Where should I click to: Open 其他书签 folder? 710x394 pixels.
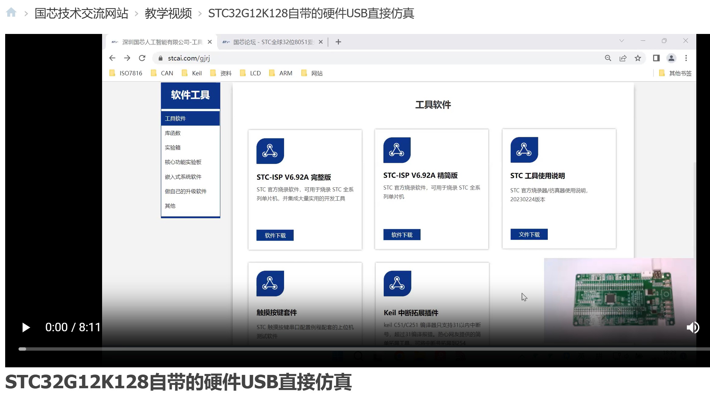point(675,73)
